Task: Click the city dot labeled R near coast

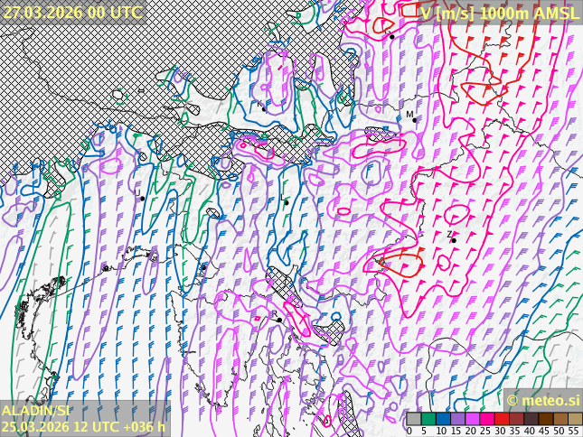Action: click(279, 319)
